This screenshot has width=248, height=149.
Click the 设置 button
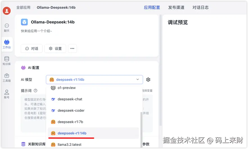55,49
